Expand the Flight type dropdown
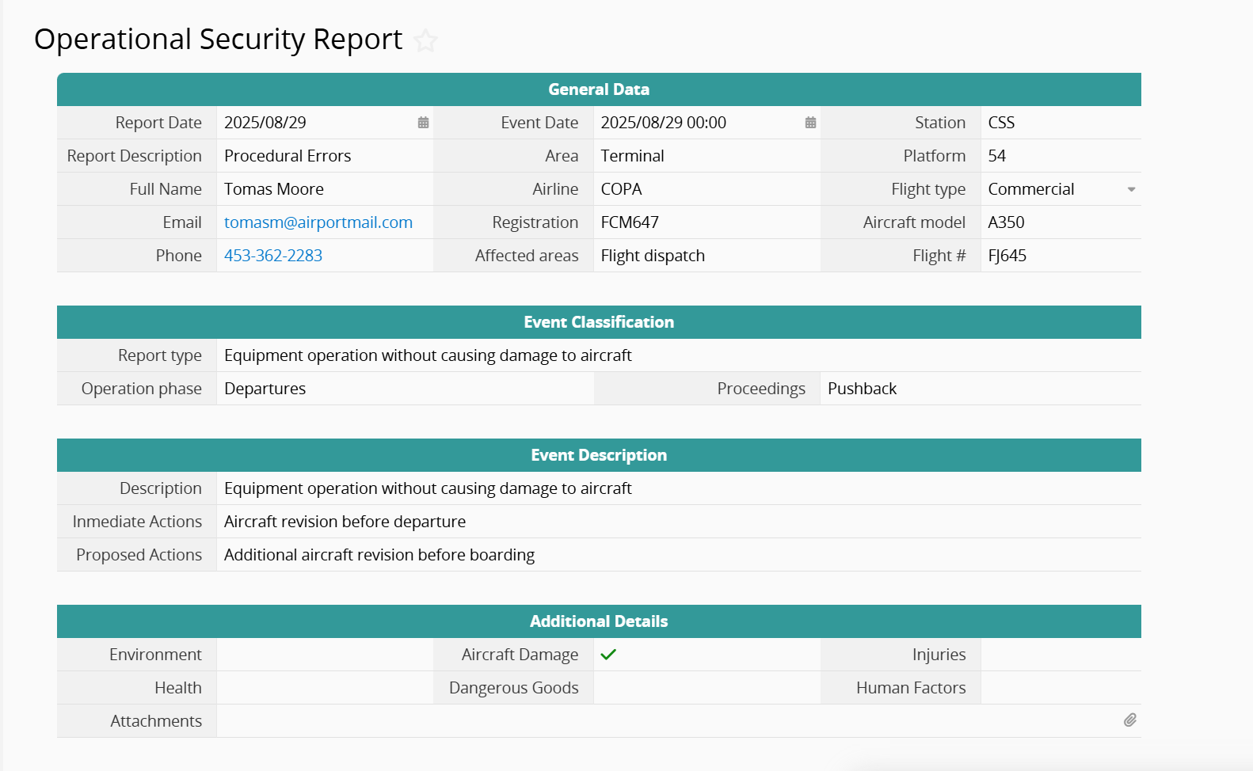1253x771 pixels. coord(1131,189)
